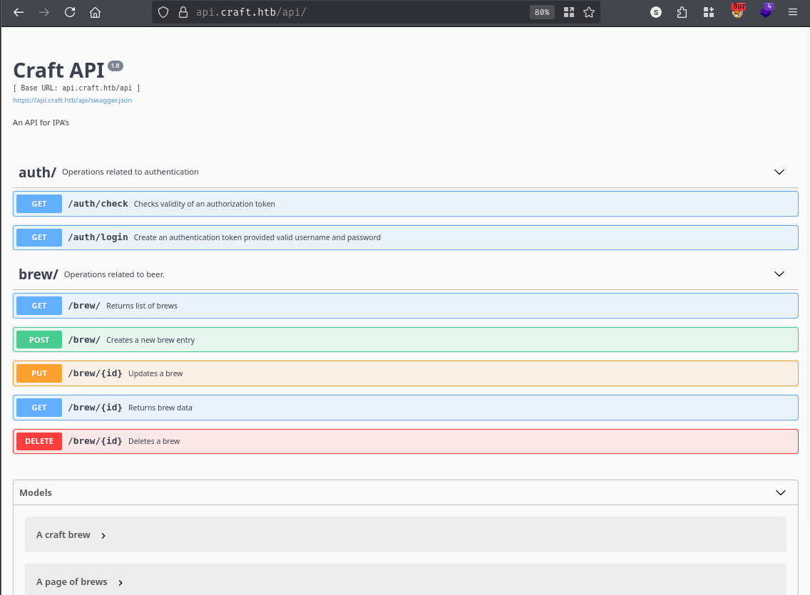Open the Firefox hamburger menu
Viewport: 810px width, 595px height.
pos(793,12)
